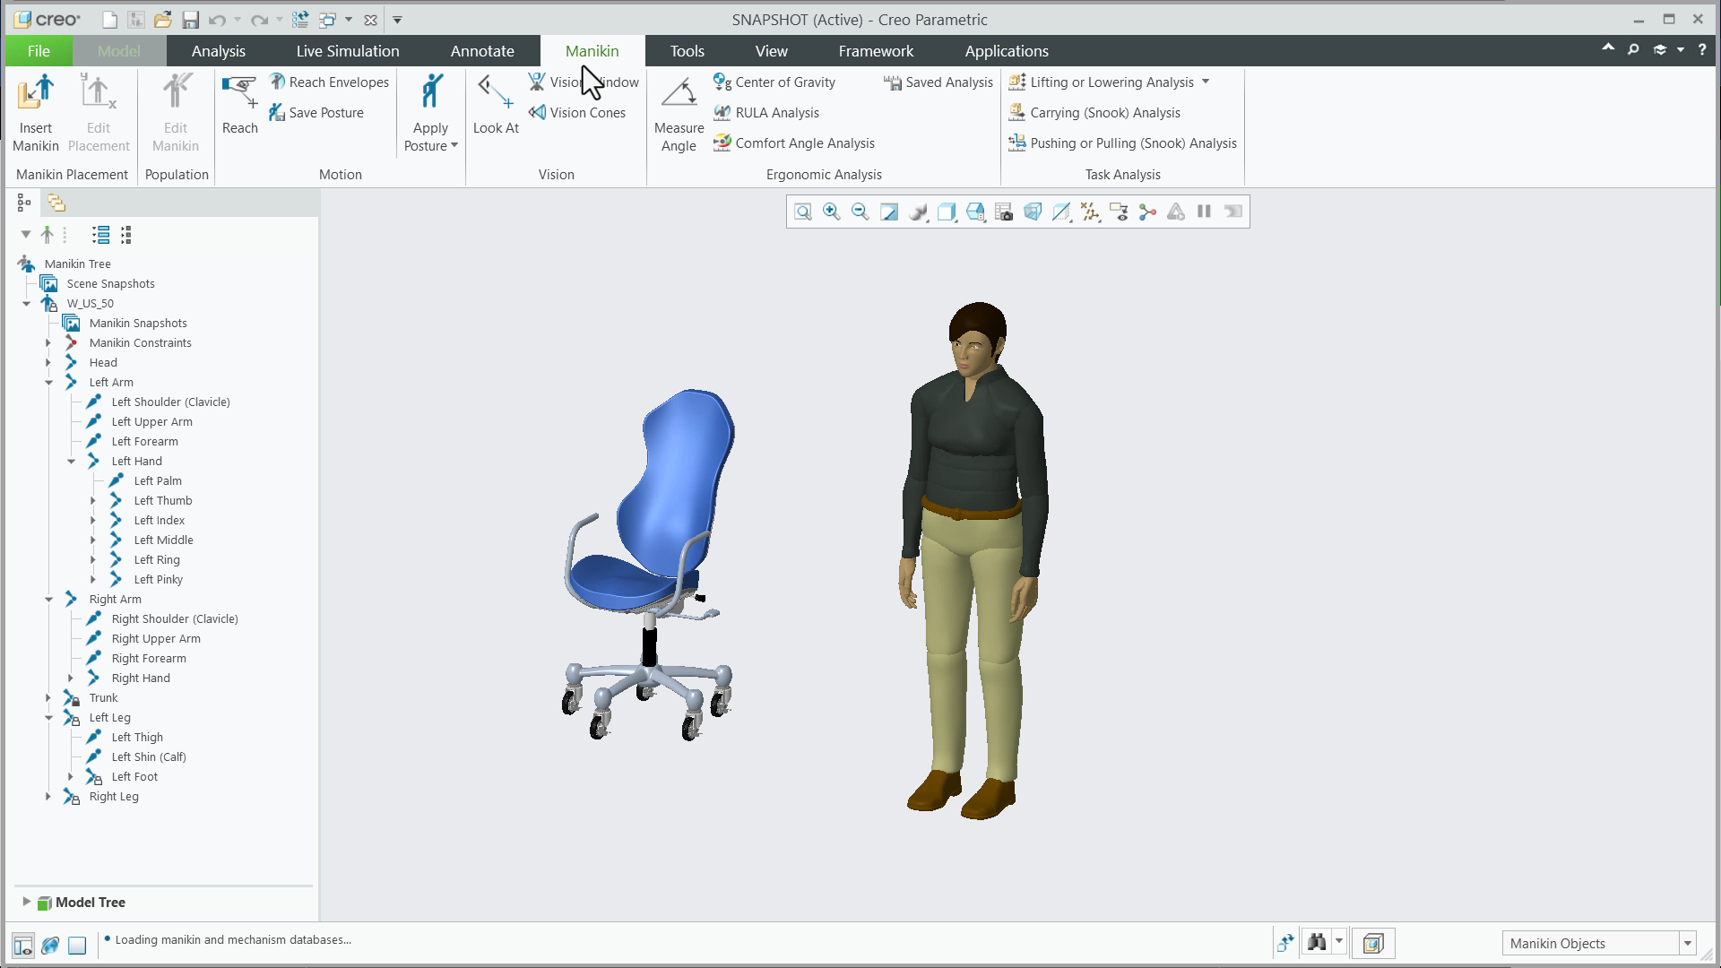Activate the Look At vision tool
1721x968 pixels.
click(496, 104)
